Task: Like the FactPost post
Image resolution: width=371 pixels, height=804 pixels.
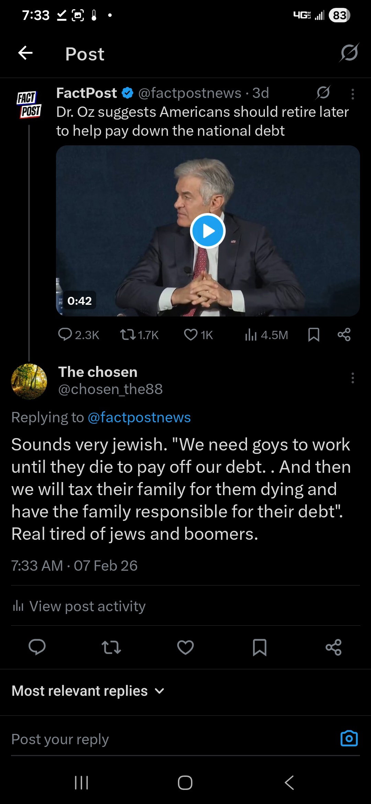Action: 198,335
